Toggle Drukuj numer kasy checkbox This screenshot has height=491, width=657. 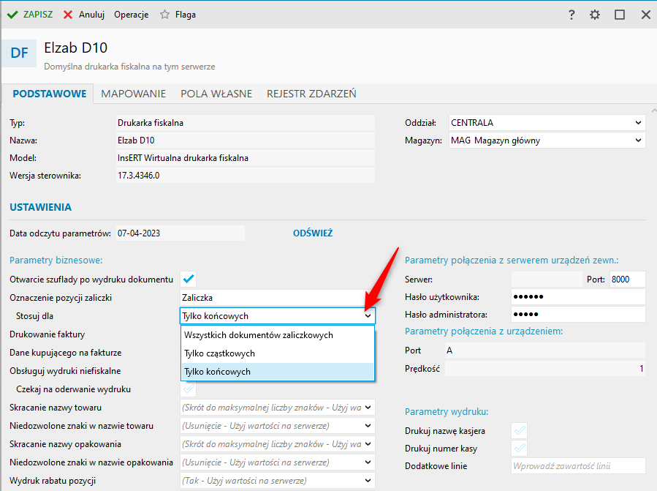tap(519, 449)
